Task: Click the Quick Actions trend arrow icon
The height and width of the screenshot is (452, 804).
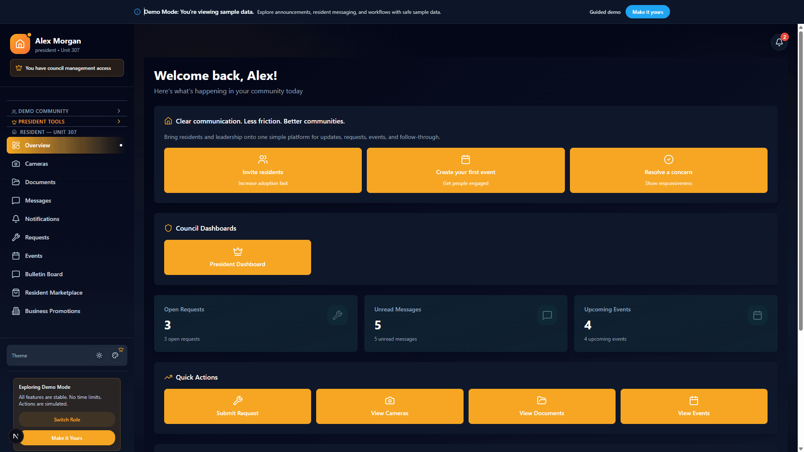Action: click(x=168, y=377)
